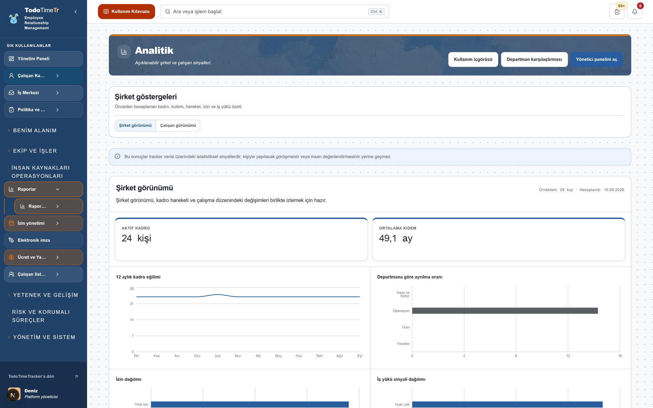The image size is (653, 408).
Task: Click the Politika ve ... clipboard icon
Action: (11, 110)
